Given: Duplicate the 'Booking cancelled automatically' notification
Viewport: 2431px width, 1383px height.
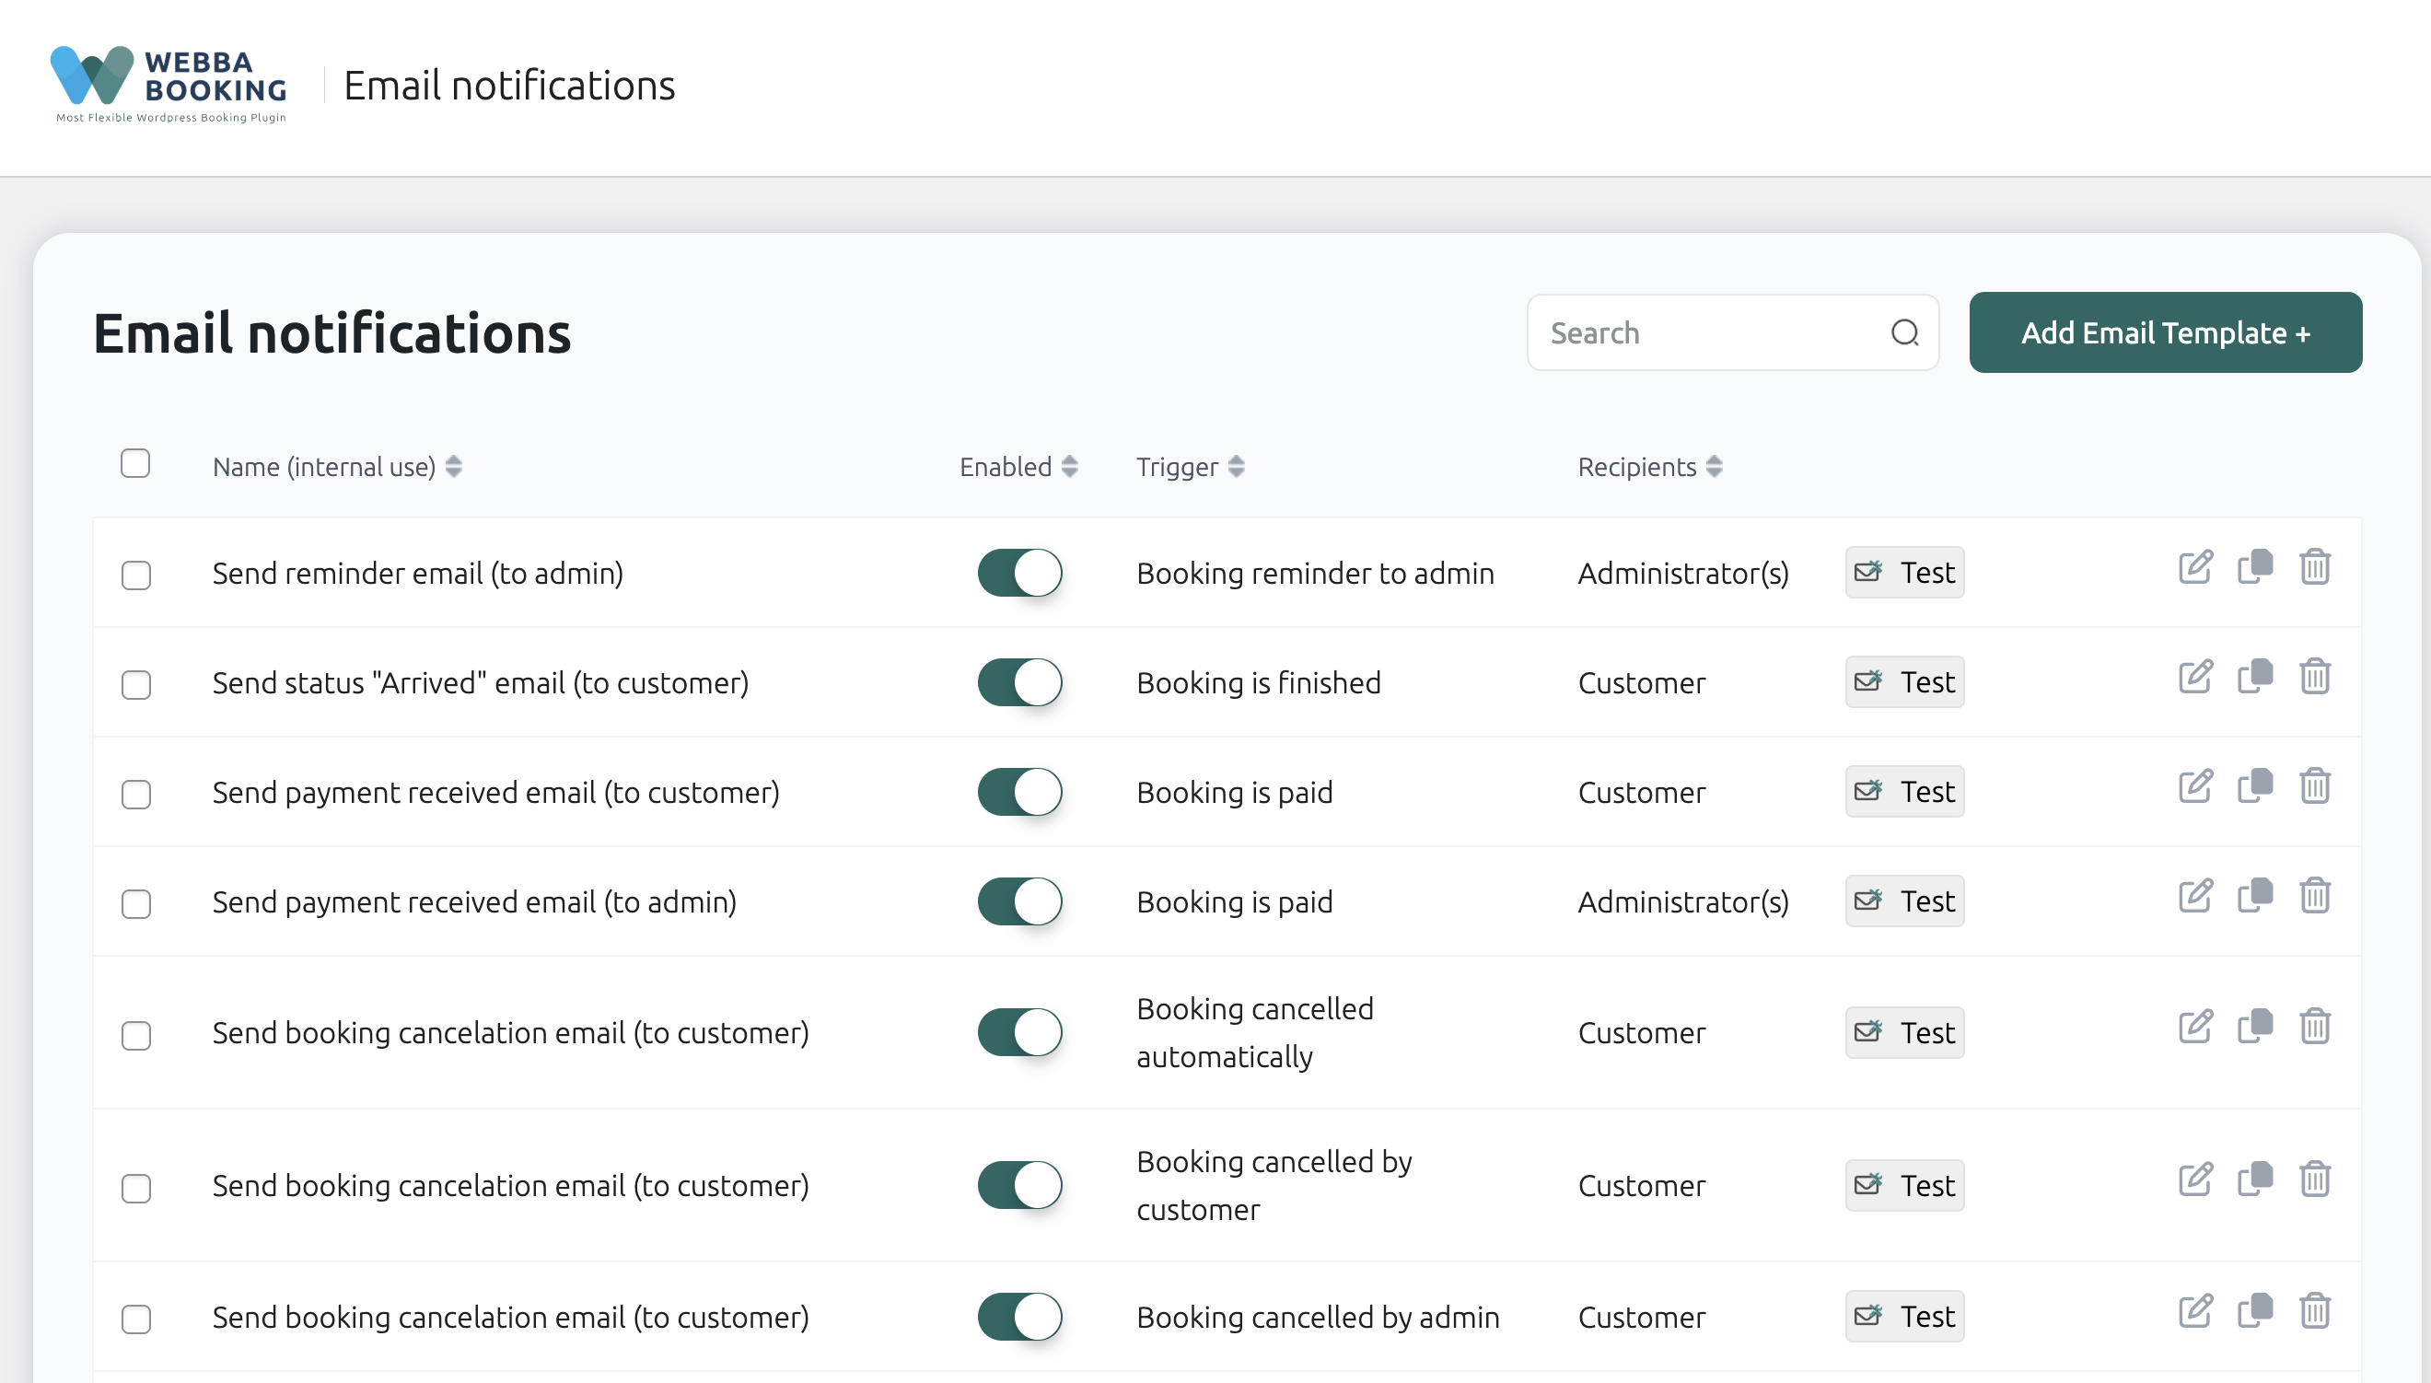Looking at the screenshot, I should coord(2255,1026).
